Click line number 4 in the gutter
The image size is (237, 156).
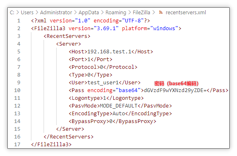(19, 44)
